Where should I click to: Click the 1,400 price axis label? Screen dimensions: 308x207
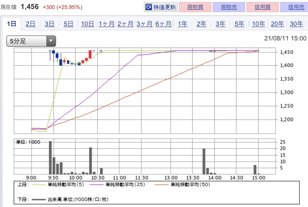tap(287, 65)
